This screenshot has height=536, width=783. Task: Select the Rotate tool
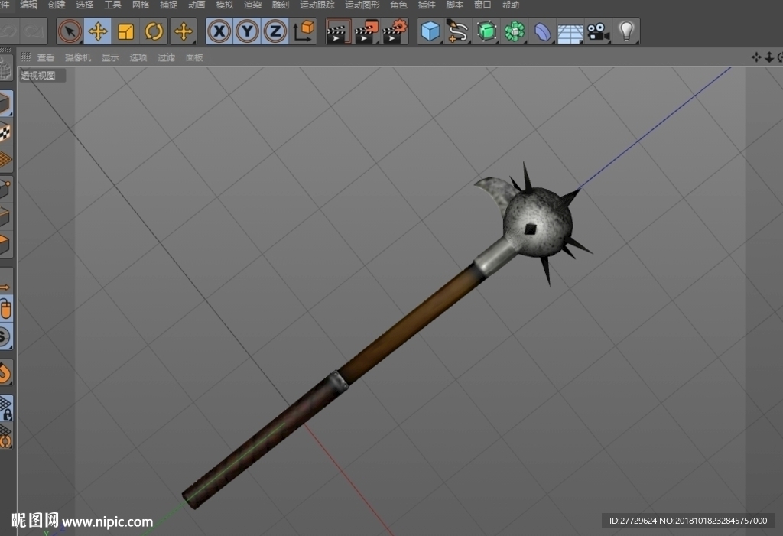pos(154,31)
